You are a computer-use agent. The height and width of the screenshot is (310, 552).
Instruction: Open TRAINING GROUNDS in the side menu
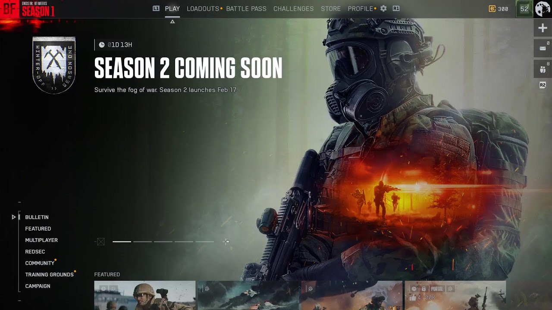49,275
